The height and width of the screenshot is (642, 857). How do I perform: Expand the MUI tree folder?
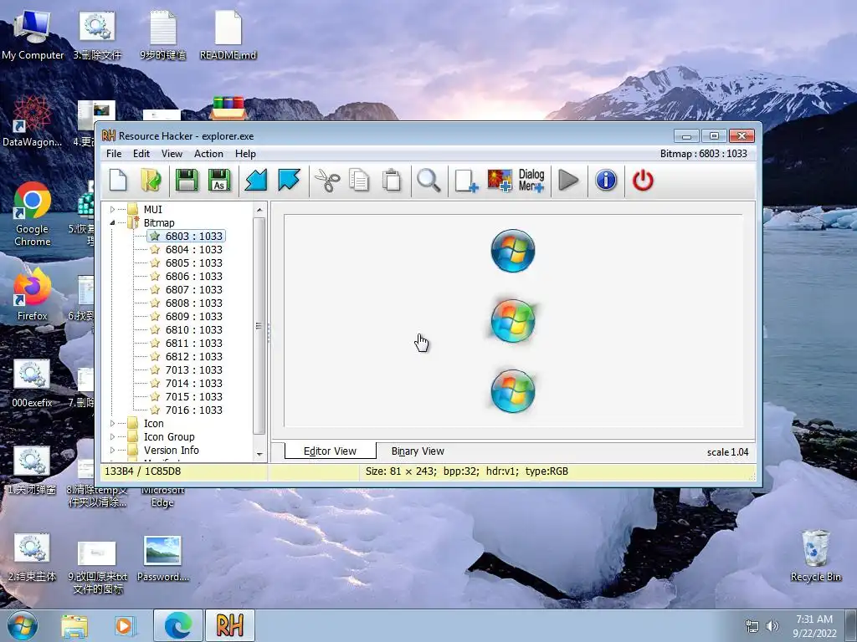pos(112,209)
